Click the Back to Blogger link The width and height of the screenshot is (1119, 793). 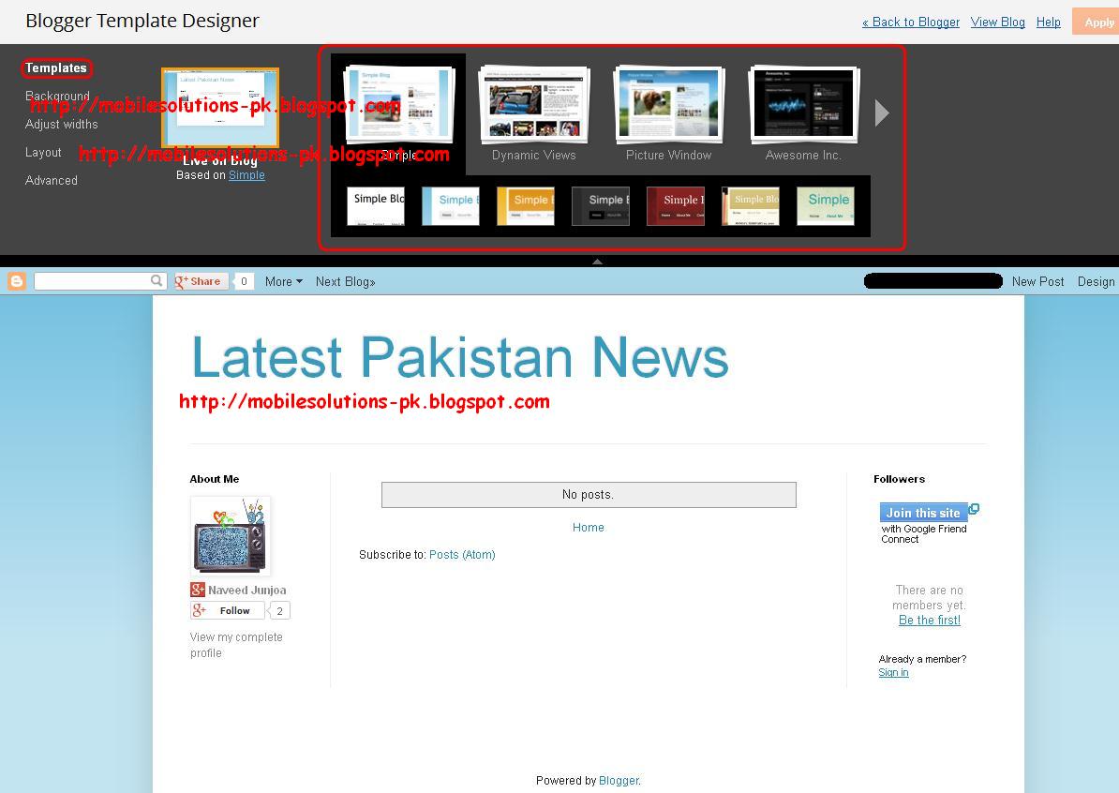(911, 22)
